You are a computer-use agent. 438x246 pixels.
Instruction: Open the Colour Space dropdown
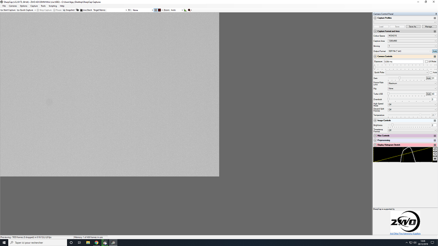click(412, 36)
